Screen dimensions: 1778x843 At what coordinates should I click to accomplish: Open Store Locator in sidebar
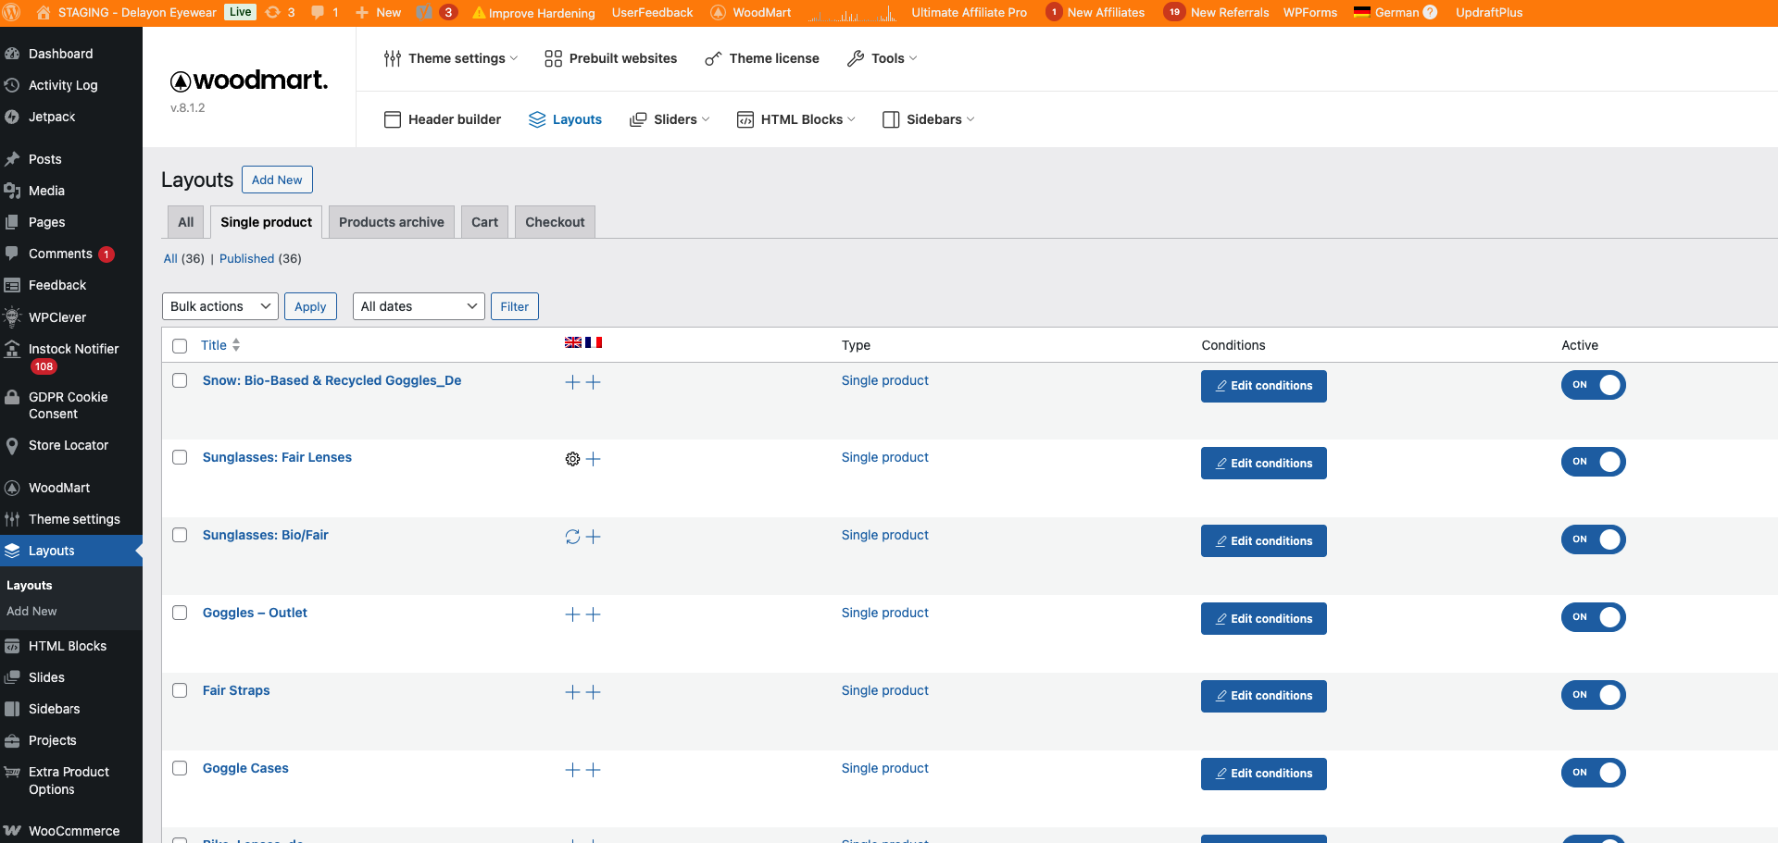coord(70,445)
